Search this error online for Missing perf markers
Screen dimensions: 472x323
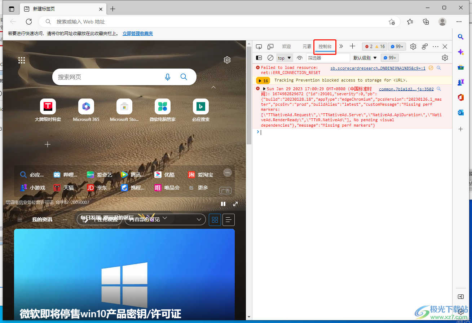coord(439,89)
